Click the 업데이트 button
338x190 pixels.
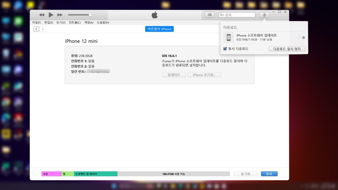[x=174, y=75]
